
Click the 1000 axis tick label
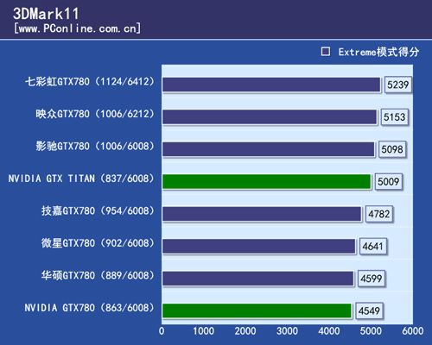(203, 331)
